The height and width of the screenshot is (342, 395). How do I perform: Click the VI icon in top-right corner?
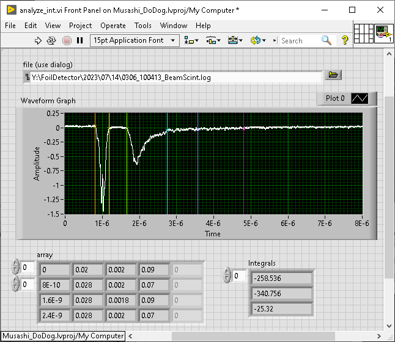[383, 32]
